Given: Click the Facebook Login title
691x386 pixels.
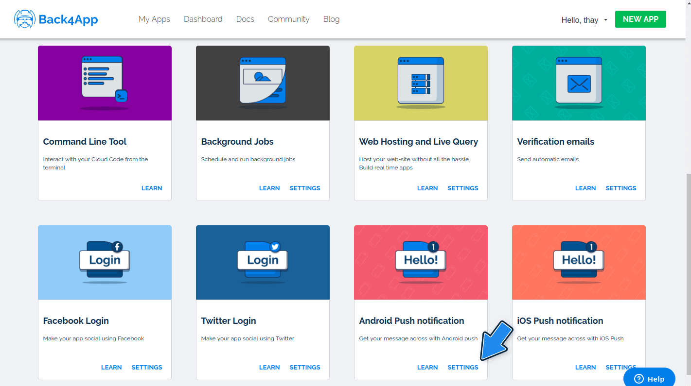Looking at the screenshot, I should (x=76, y=320).
